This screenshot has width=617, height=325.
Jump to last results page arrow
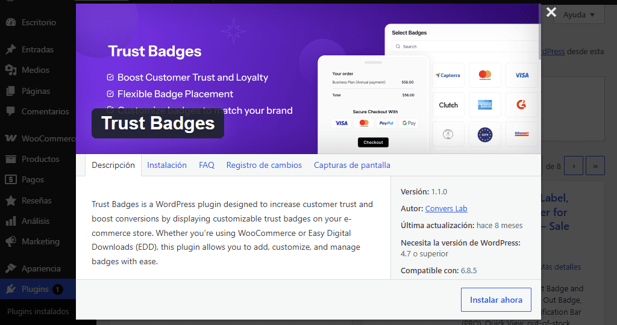point(595,166)
